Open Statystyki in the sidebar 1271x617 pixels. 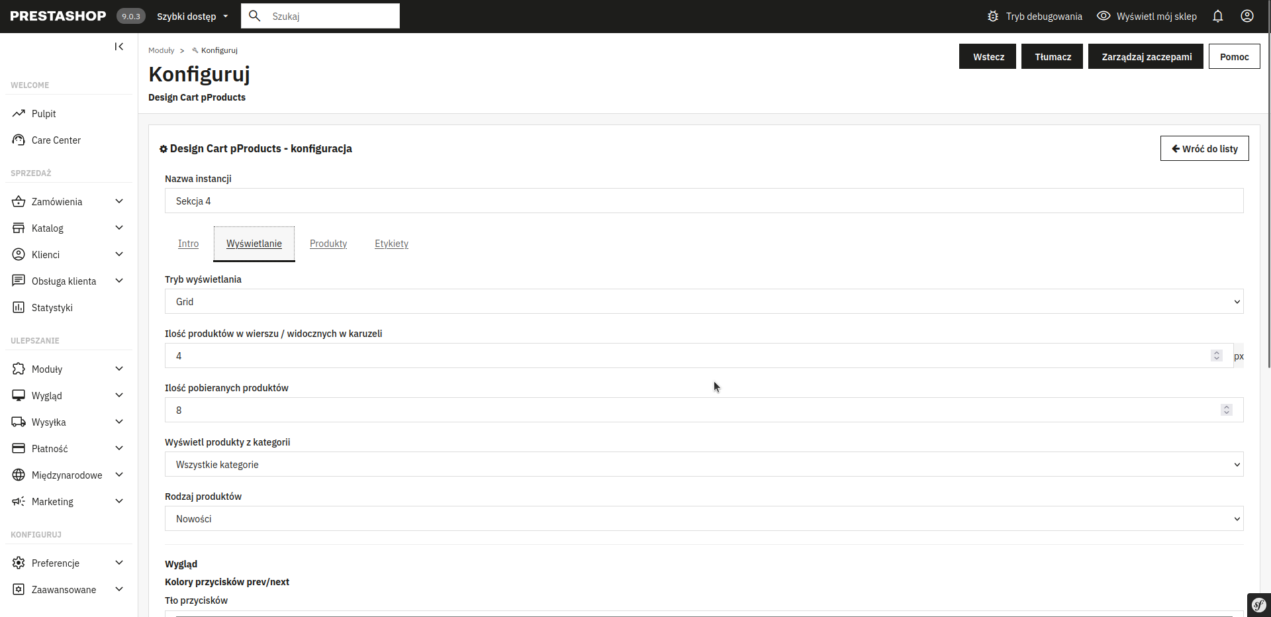52,307
